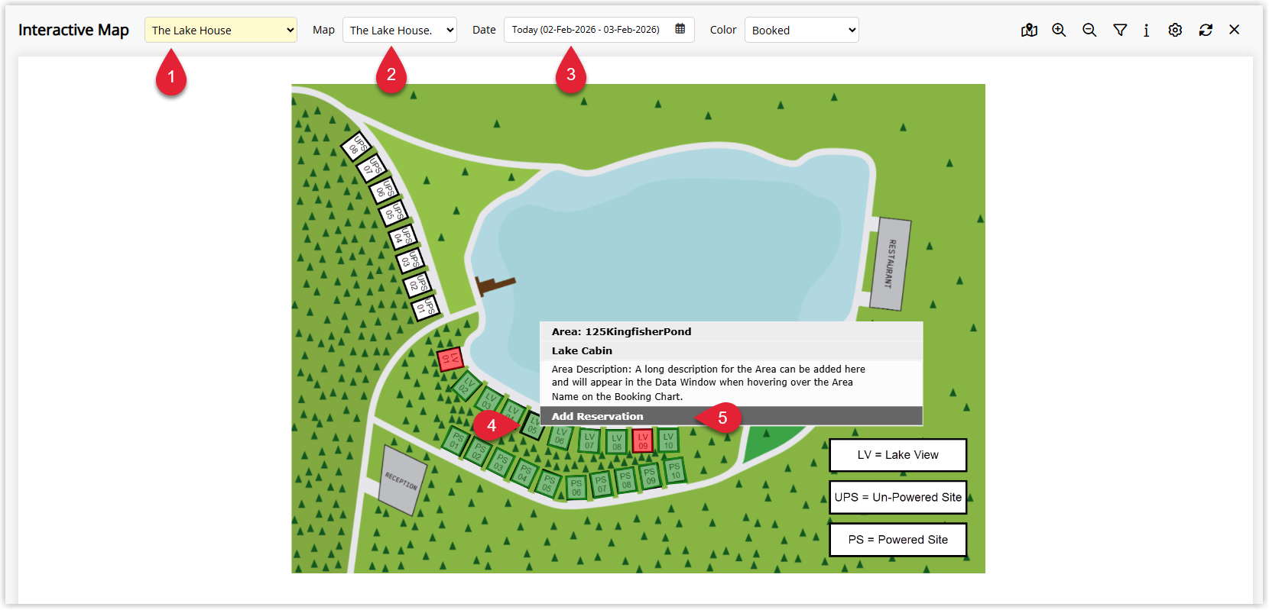
Task: Select un-powered site UPS 08
Action: 356,145
